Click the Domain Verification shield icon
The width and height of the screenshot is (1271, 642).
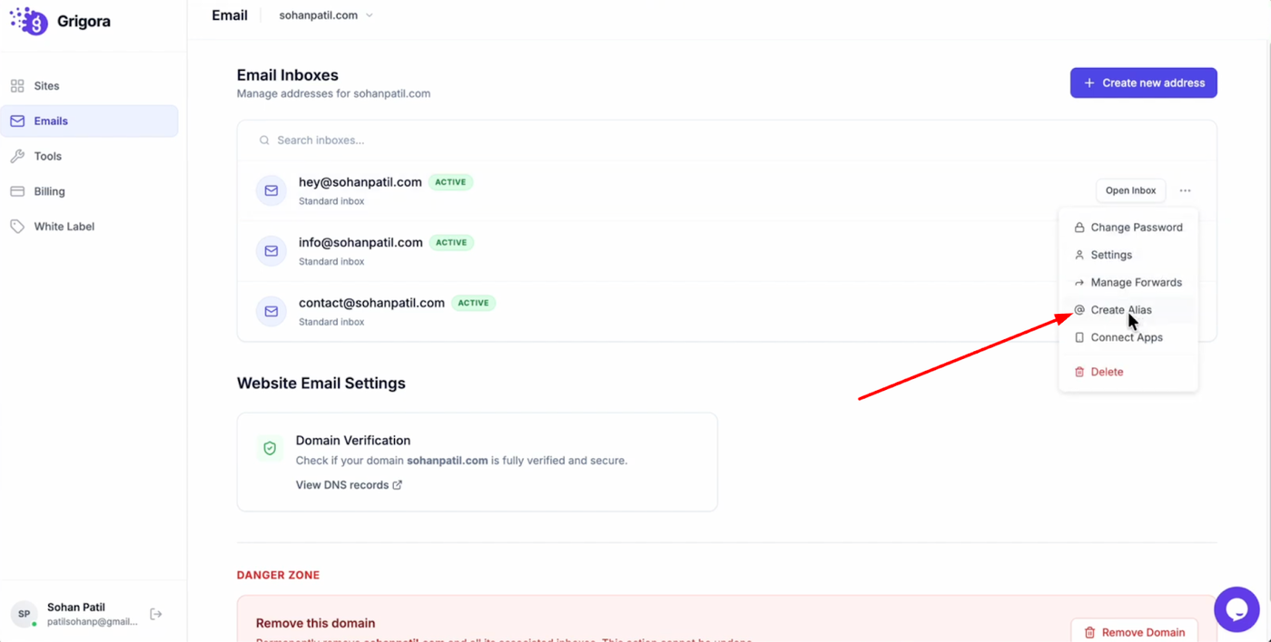pyautogui.click(x=270, y=448)
